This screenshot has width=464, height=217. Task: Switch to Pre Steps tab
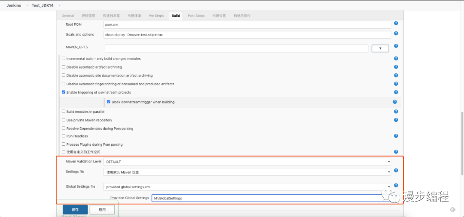[156, 15]
